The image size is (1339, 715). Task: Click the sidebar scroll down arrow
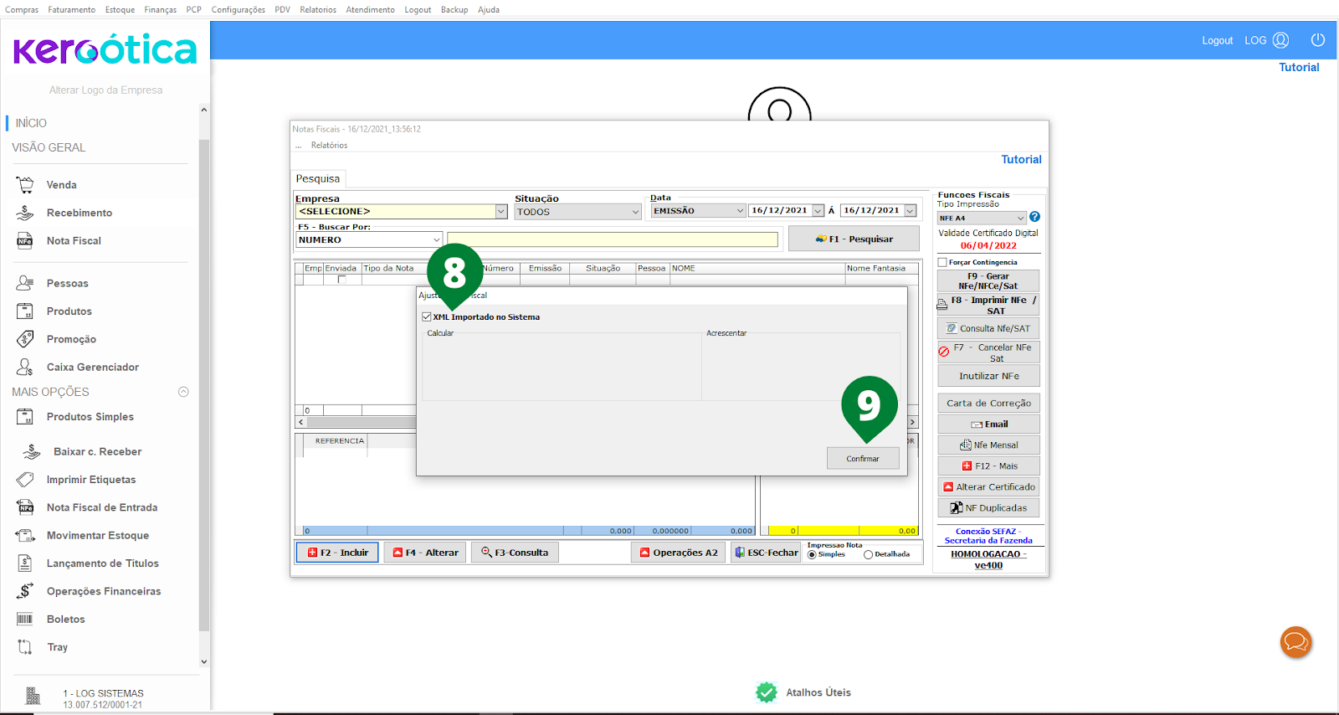(203, 661)
